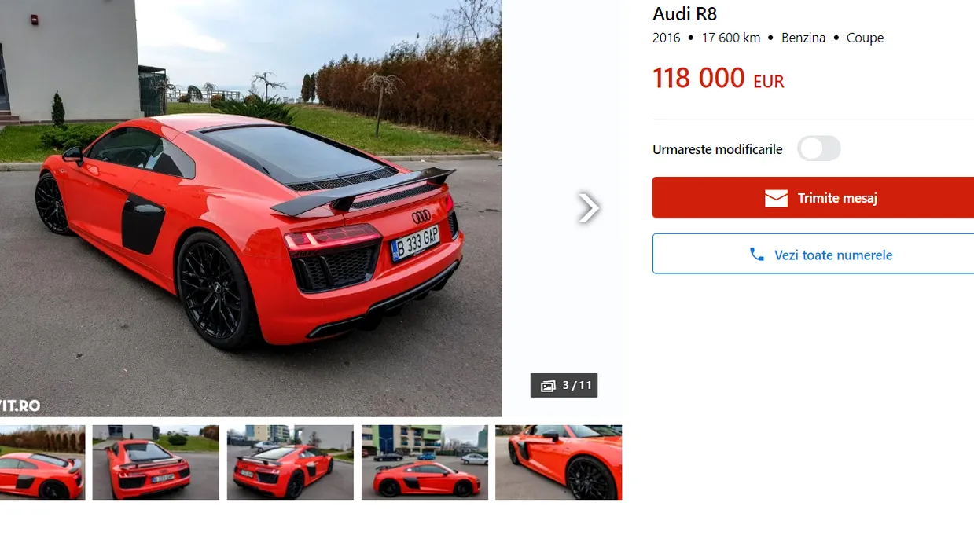The height and width of the screenshot is (550, 974).
Task: Click the 2016 year detail
Action: tap(667, 38)
